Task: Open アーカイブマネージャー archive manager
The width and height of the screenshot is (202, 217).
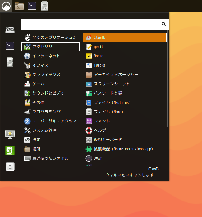Action: coord(125,75)
